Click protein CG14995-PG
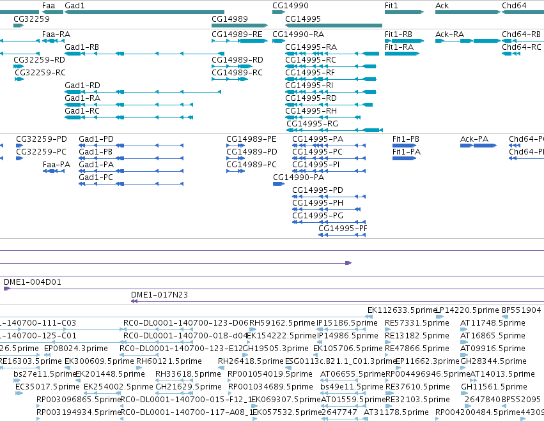Screen dimensions: 544x422 click(318, 216)
